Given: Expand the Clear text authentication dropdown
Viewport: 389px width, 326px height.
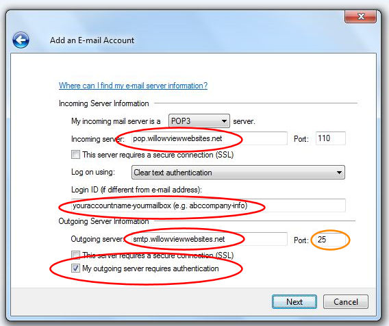Looking at the screenshot, I should point(238,172).
